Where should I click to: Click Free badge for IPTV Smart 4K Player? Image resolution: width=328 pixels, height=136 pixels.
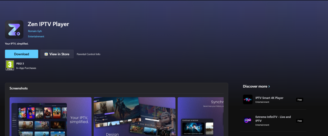(x=299, y=100)
